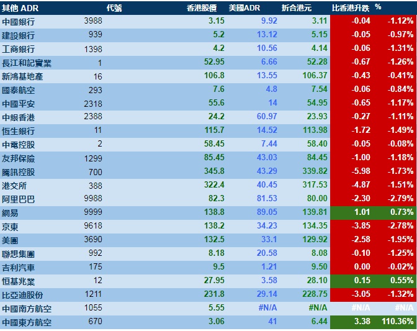Viewport: 417px width, 331px height.
Task: Click the -0.84% change cell
Action: (400, 89)
